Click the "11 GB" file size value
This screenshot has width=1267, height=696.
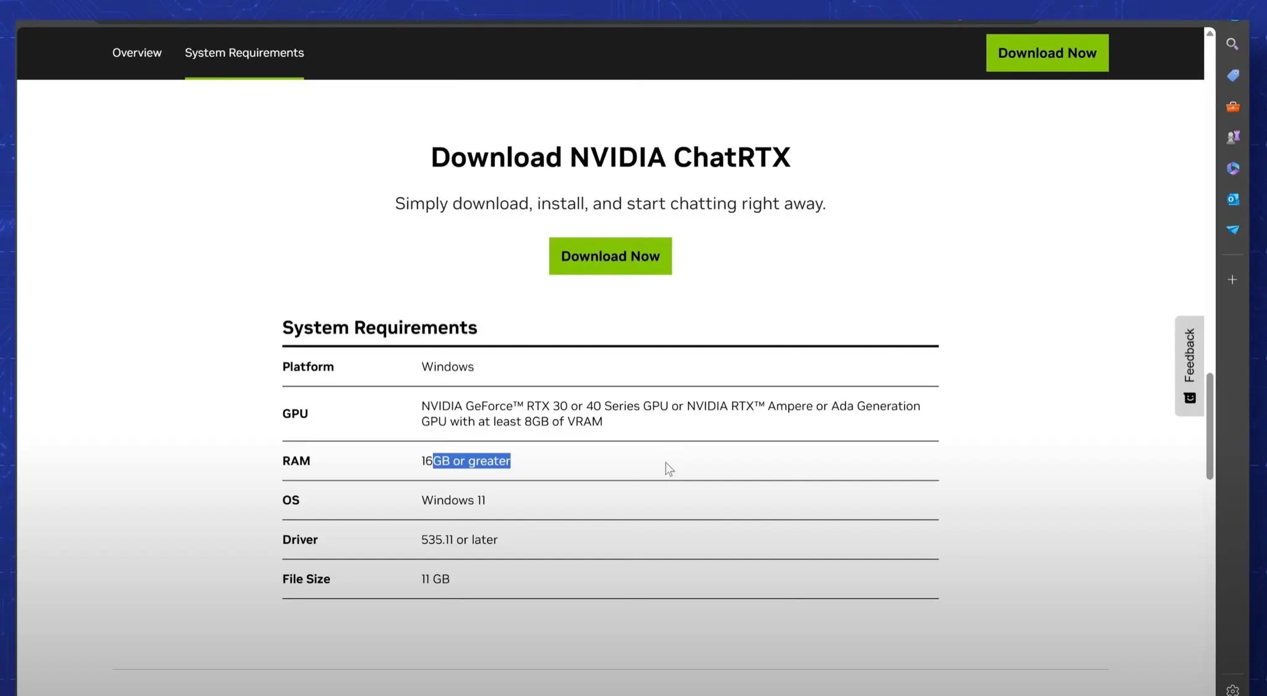436,579
